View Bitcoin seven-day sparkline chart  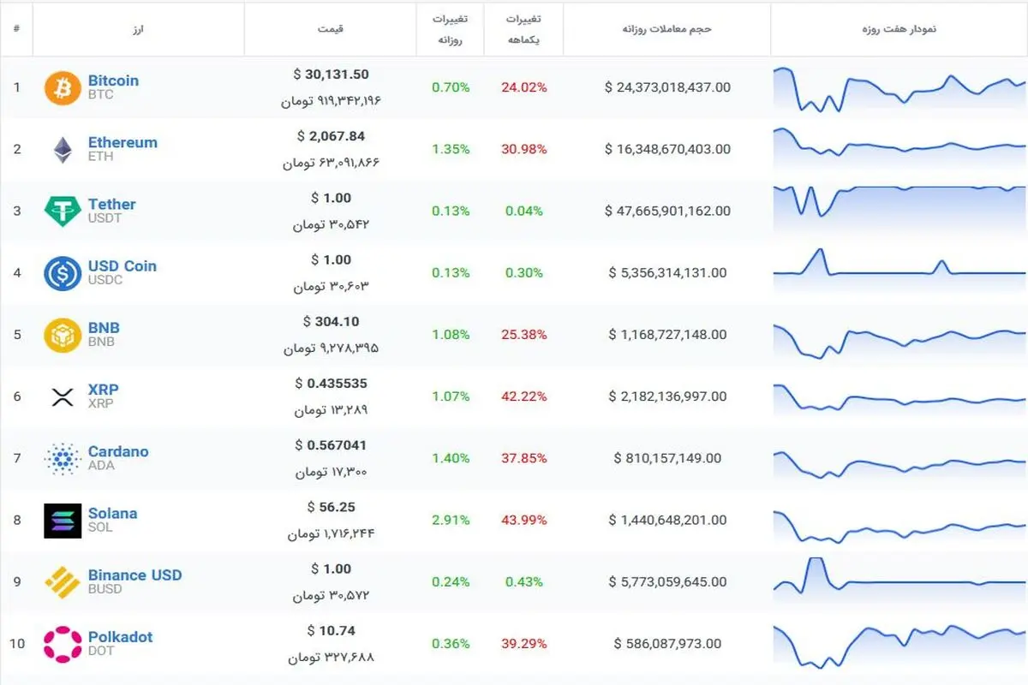click(899, 88)
